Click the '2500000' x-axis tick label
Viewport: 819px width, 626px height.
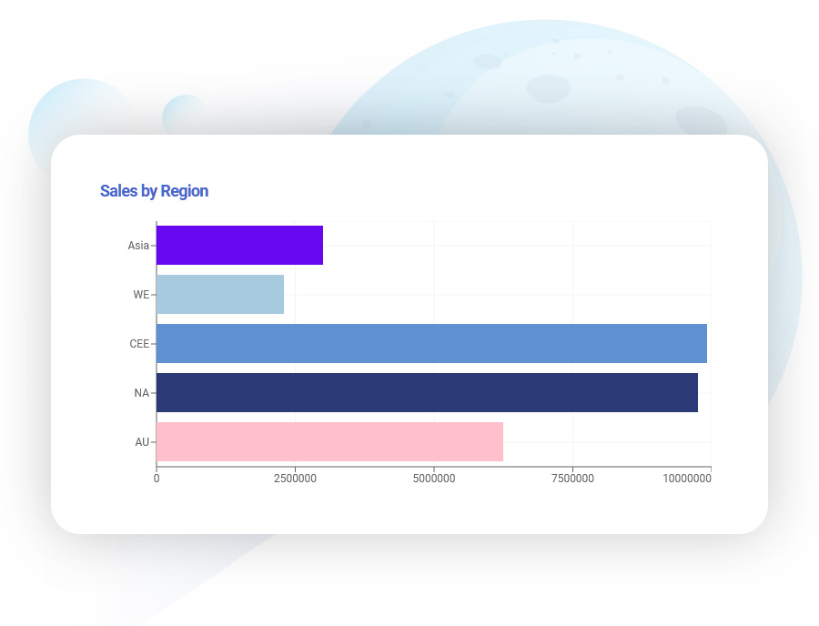[x=295, y=479]
